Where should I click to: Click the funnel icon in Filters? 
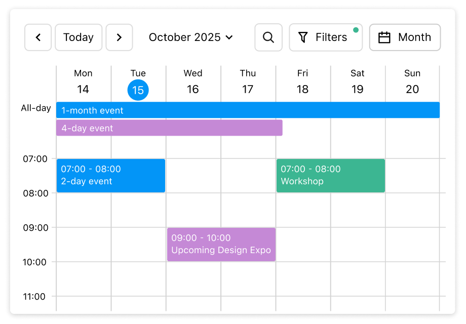(x=303, y=37)
